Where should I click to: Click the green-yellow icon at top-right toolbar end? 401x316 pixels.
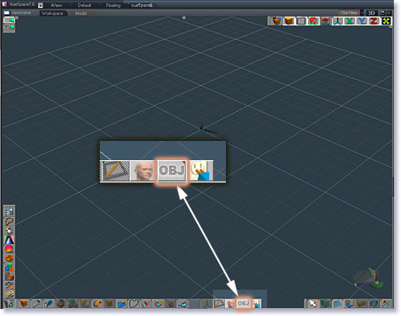(x=386, y=21)
